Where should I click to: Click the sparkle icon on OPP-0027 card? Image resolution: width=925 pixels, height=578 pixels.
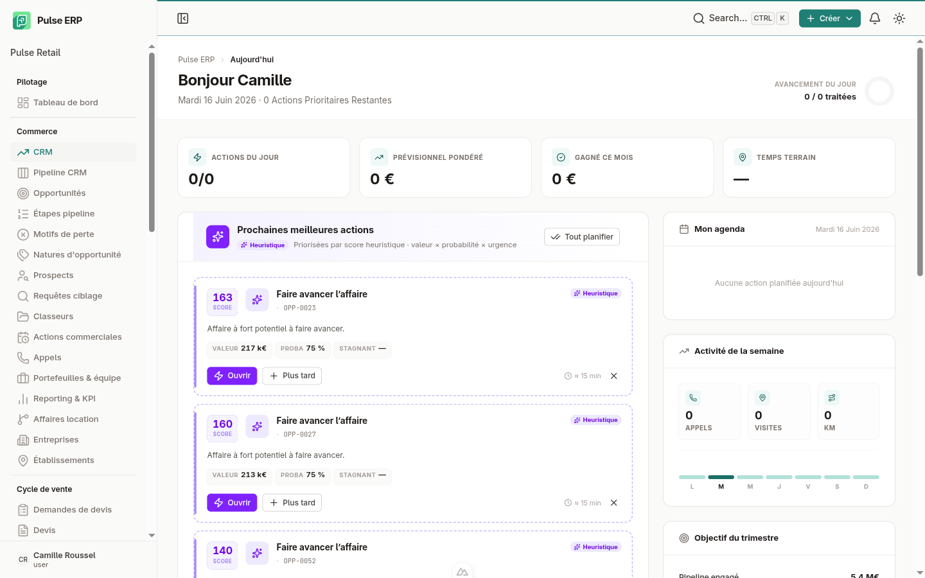[257, 426]
